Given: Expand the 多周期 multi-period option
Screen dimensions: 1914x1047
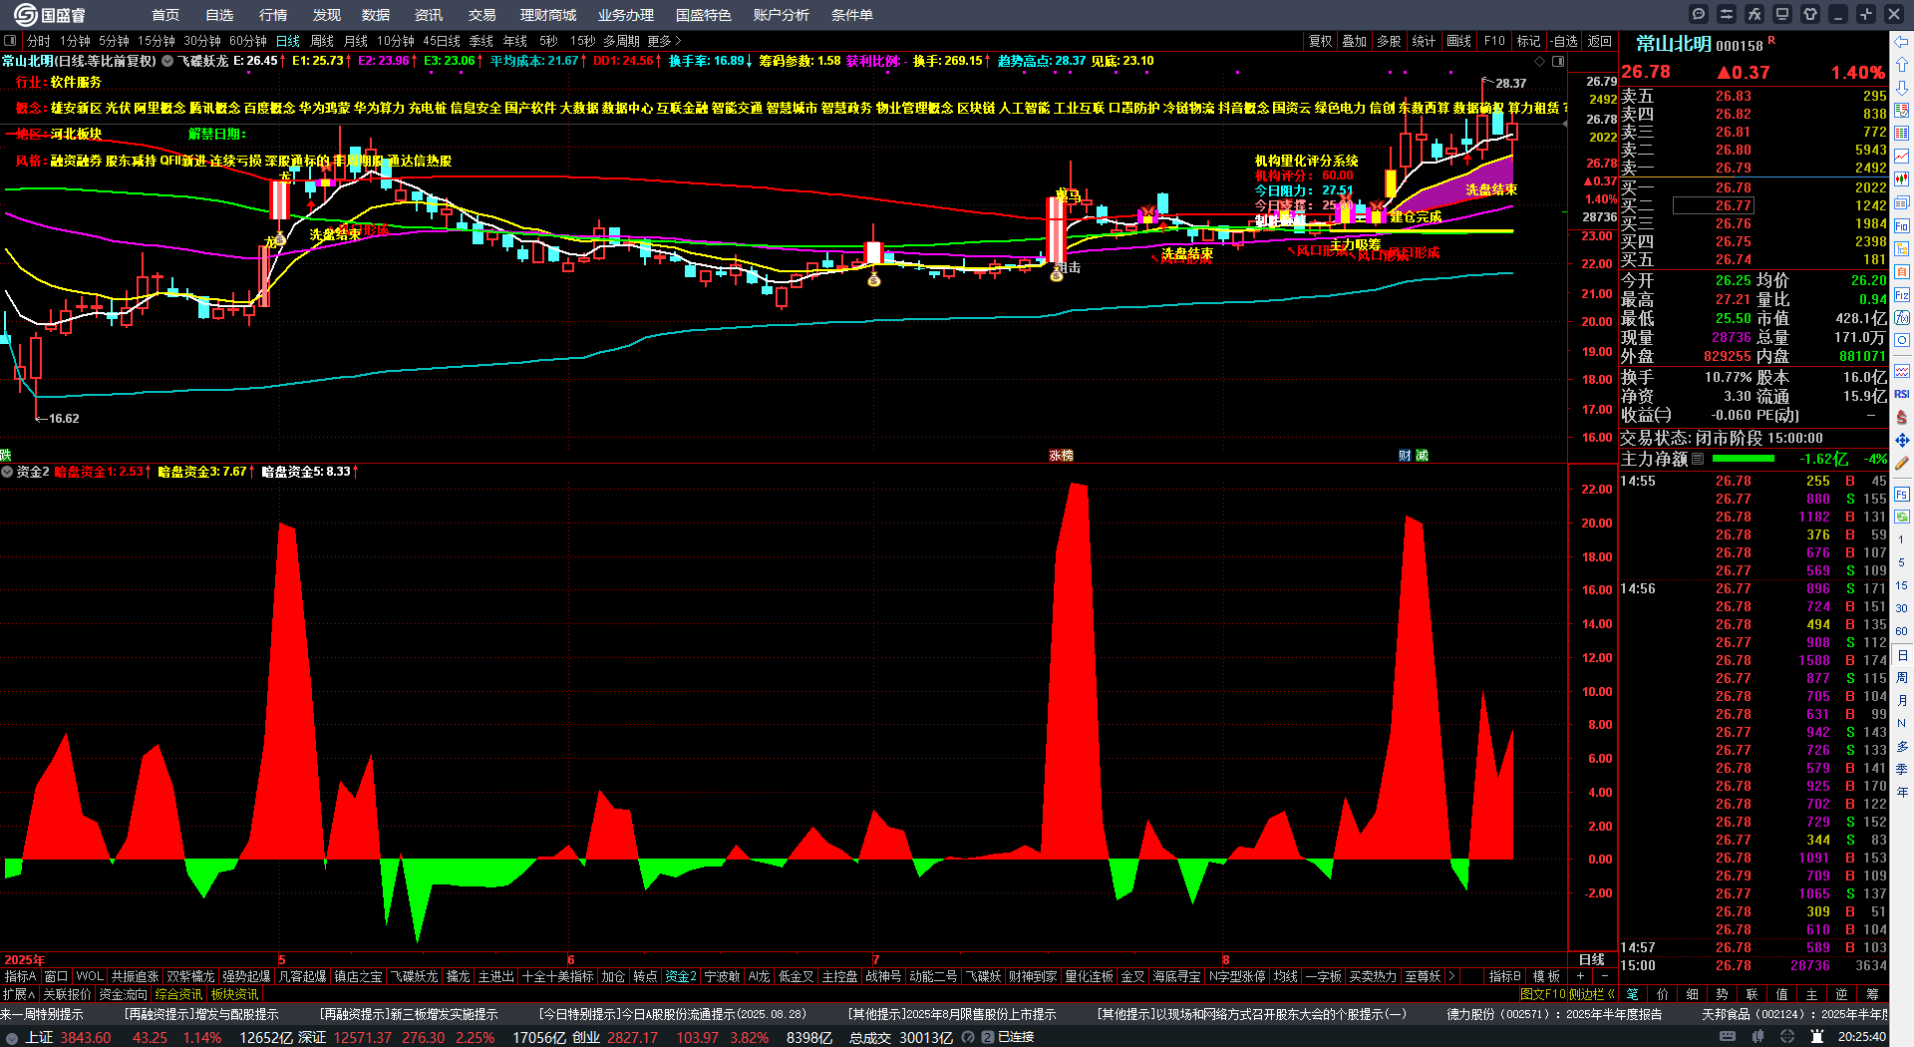Looking at the screenshot, I should 621,41.
